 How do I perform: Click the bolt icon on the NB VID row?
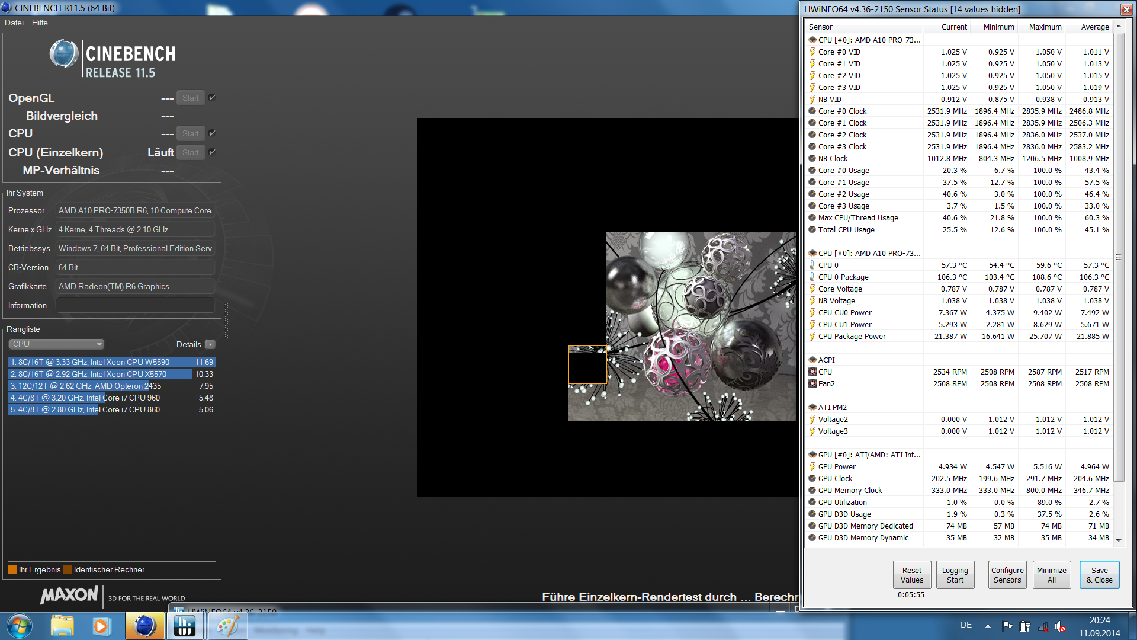pyautogui.click(x=812, y=100)
